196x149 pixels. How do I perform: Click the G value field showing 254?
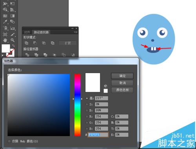tap(102, 122)
